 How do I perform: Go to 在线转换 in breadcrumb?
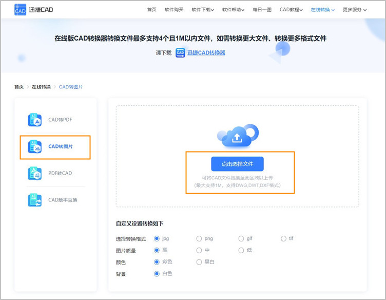point(42,87)
